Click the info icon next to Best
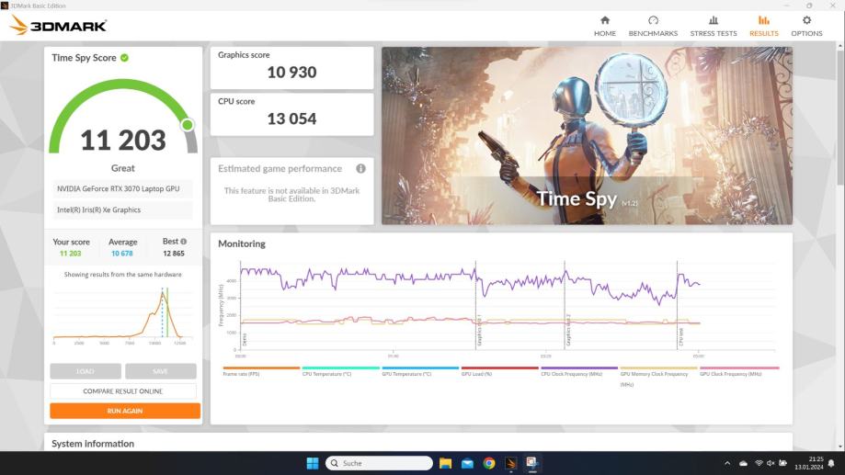Screen dimensions: 845x475 coord(184,242)
